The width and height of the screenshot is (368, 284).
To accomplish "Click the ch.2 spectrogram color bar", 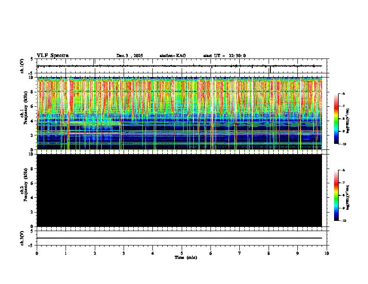I will click(x=336, y=195).
